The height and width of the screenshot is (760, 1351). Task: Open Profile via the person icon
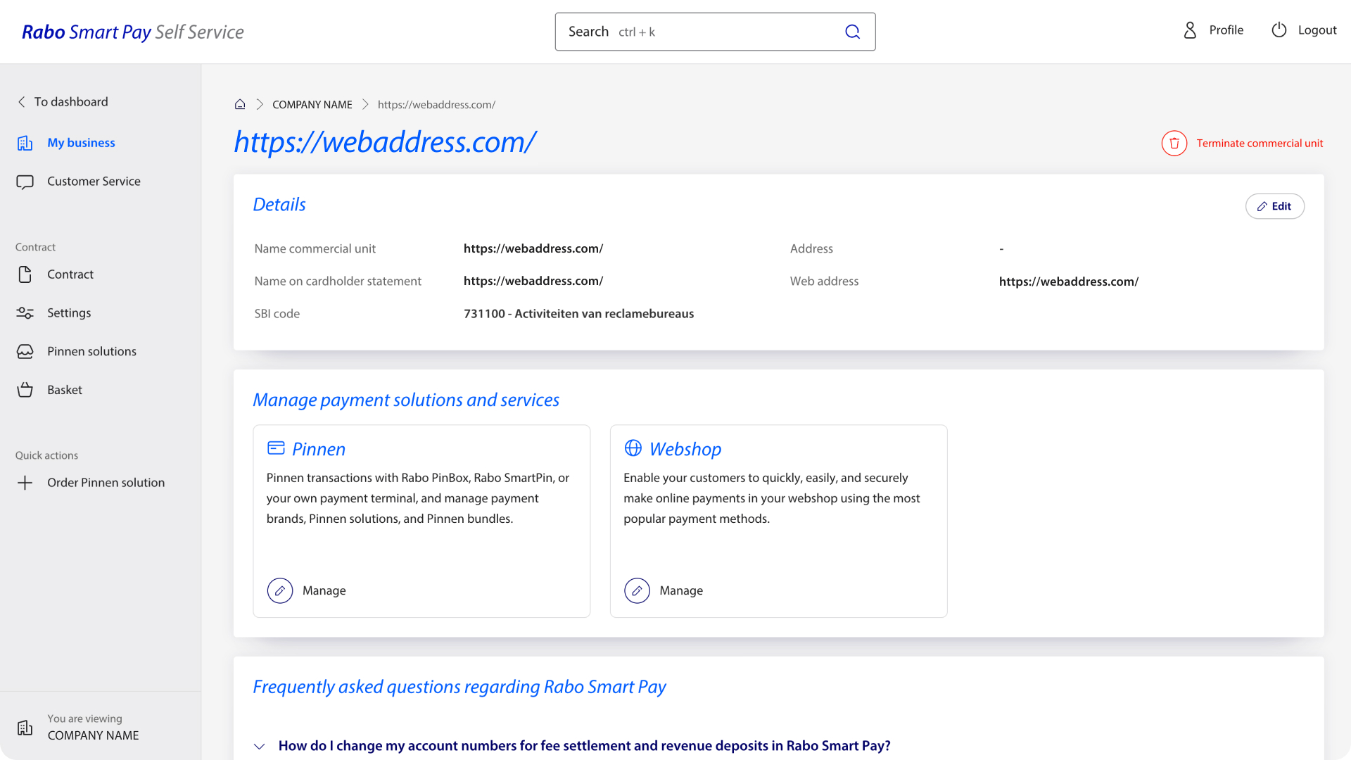click(x=1190, y=30)
